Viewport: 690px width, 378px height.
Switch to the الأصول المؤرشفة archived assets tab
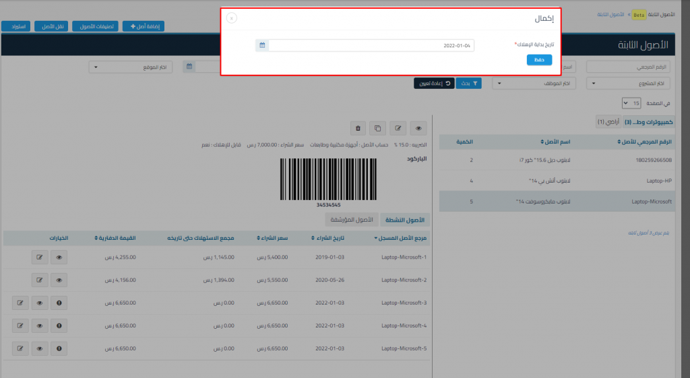(351, 220)
